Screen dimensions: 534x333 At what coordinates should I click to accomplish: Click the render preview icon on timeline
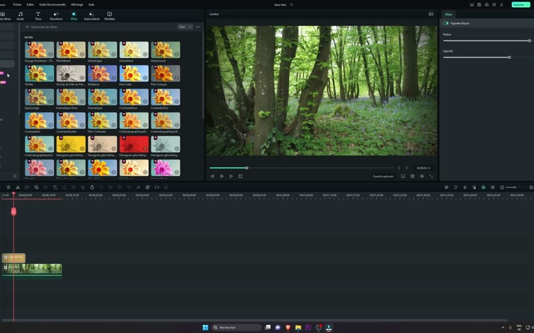(446, 187)
